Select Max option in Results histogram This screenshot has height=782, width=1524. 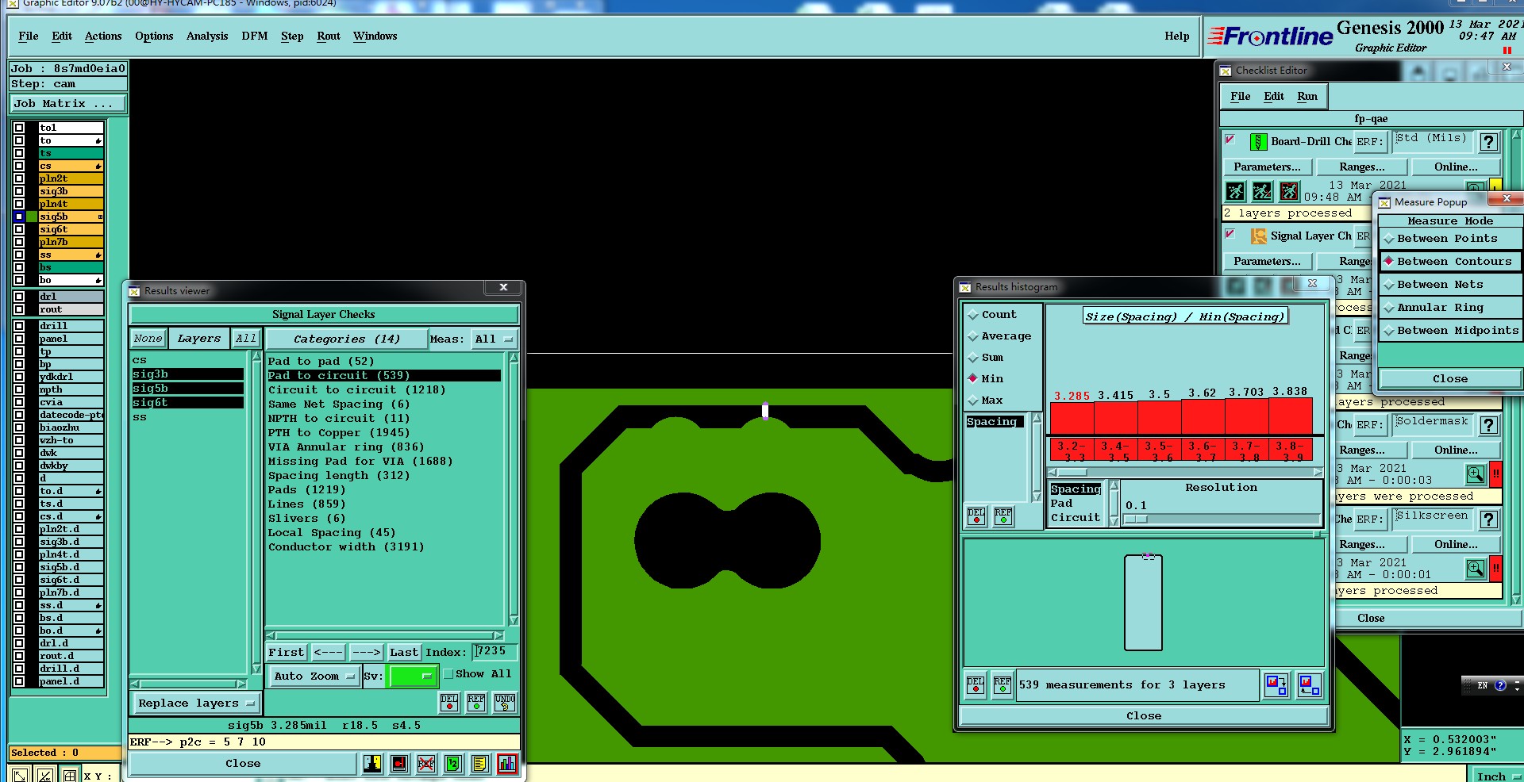click(985, 401)
